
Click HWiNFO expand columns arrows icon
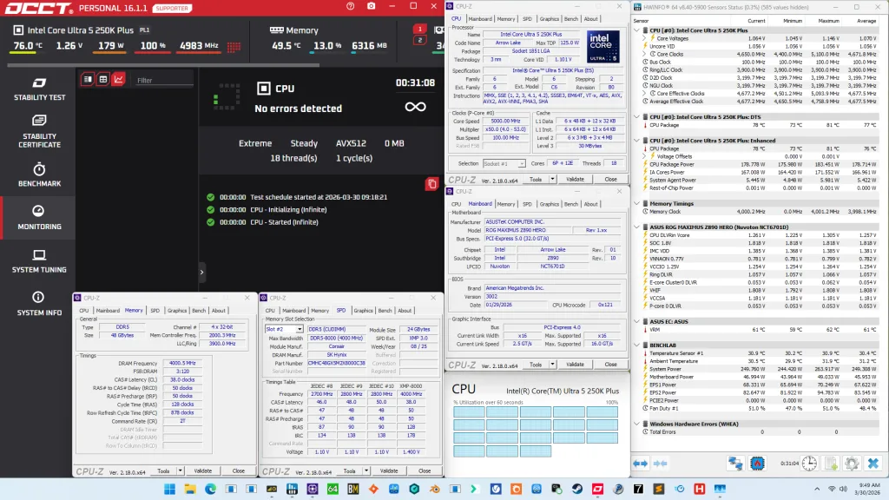pos(640,464)
